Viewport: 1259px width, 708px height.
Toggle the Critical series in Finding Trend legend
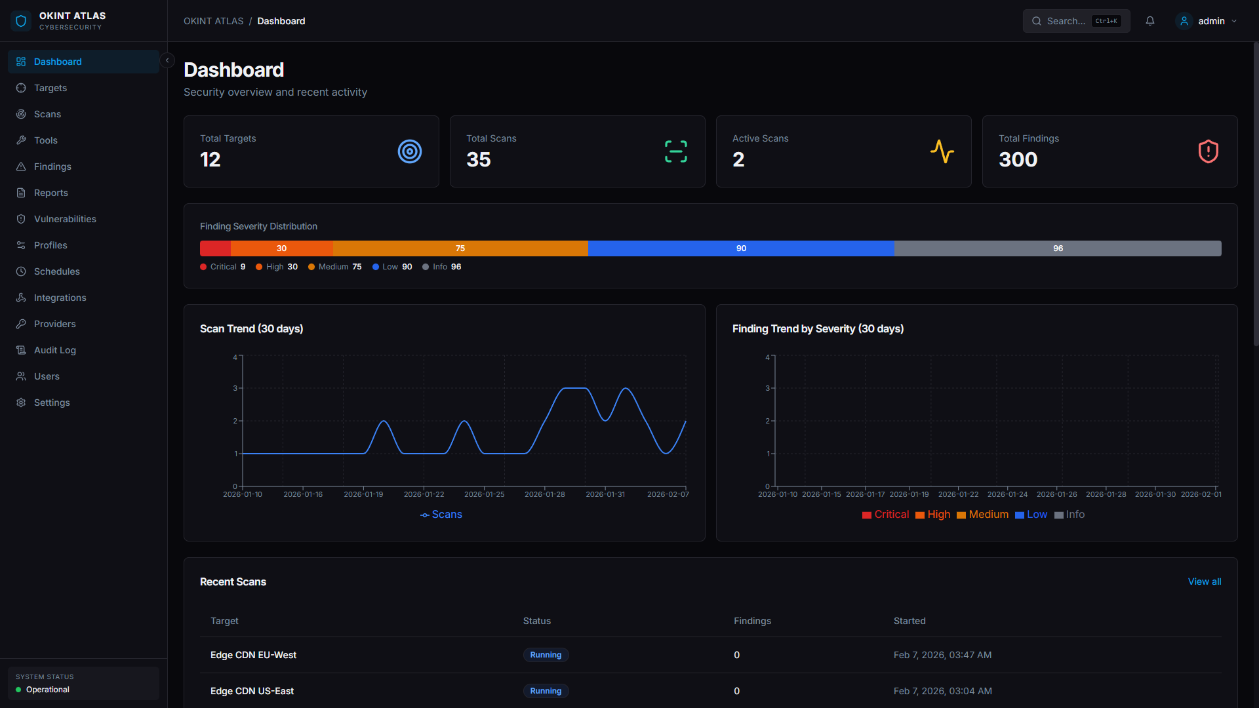pos(885,515)
